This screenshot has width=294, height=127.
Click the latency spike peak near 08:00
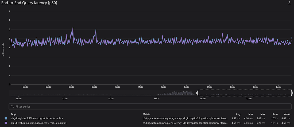73,27
